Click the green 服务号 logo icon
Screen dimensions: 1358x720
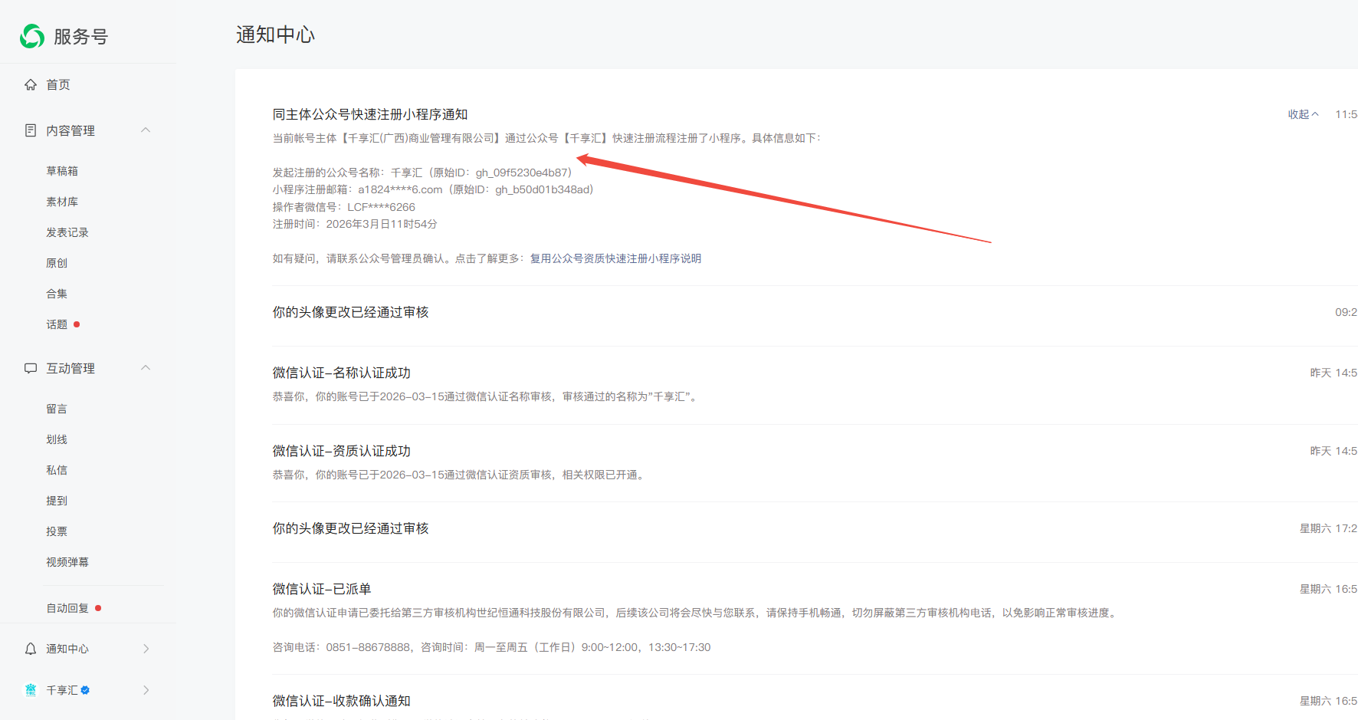point(32,36)
